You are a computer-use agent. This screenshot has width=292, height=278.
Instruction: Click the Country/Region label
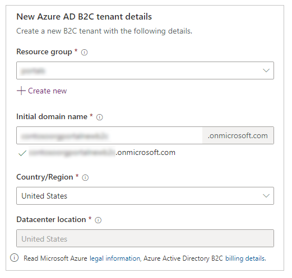coord(45,177)
